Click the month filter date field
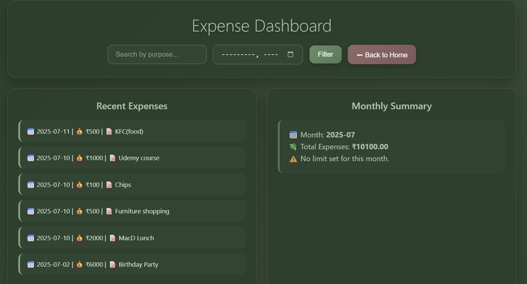This screenshot has height=284, width=527. click(258, 54)
